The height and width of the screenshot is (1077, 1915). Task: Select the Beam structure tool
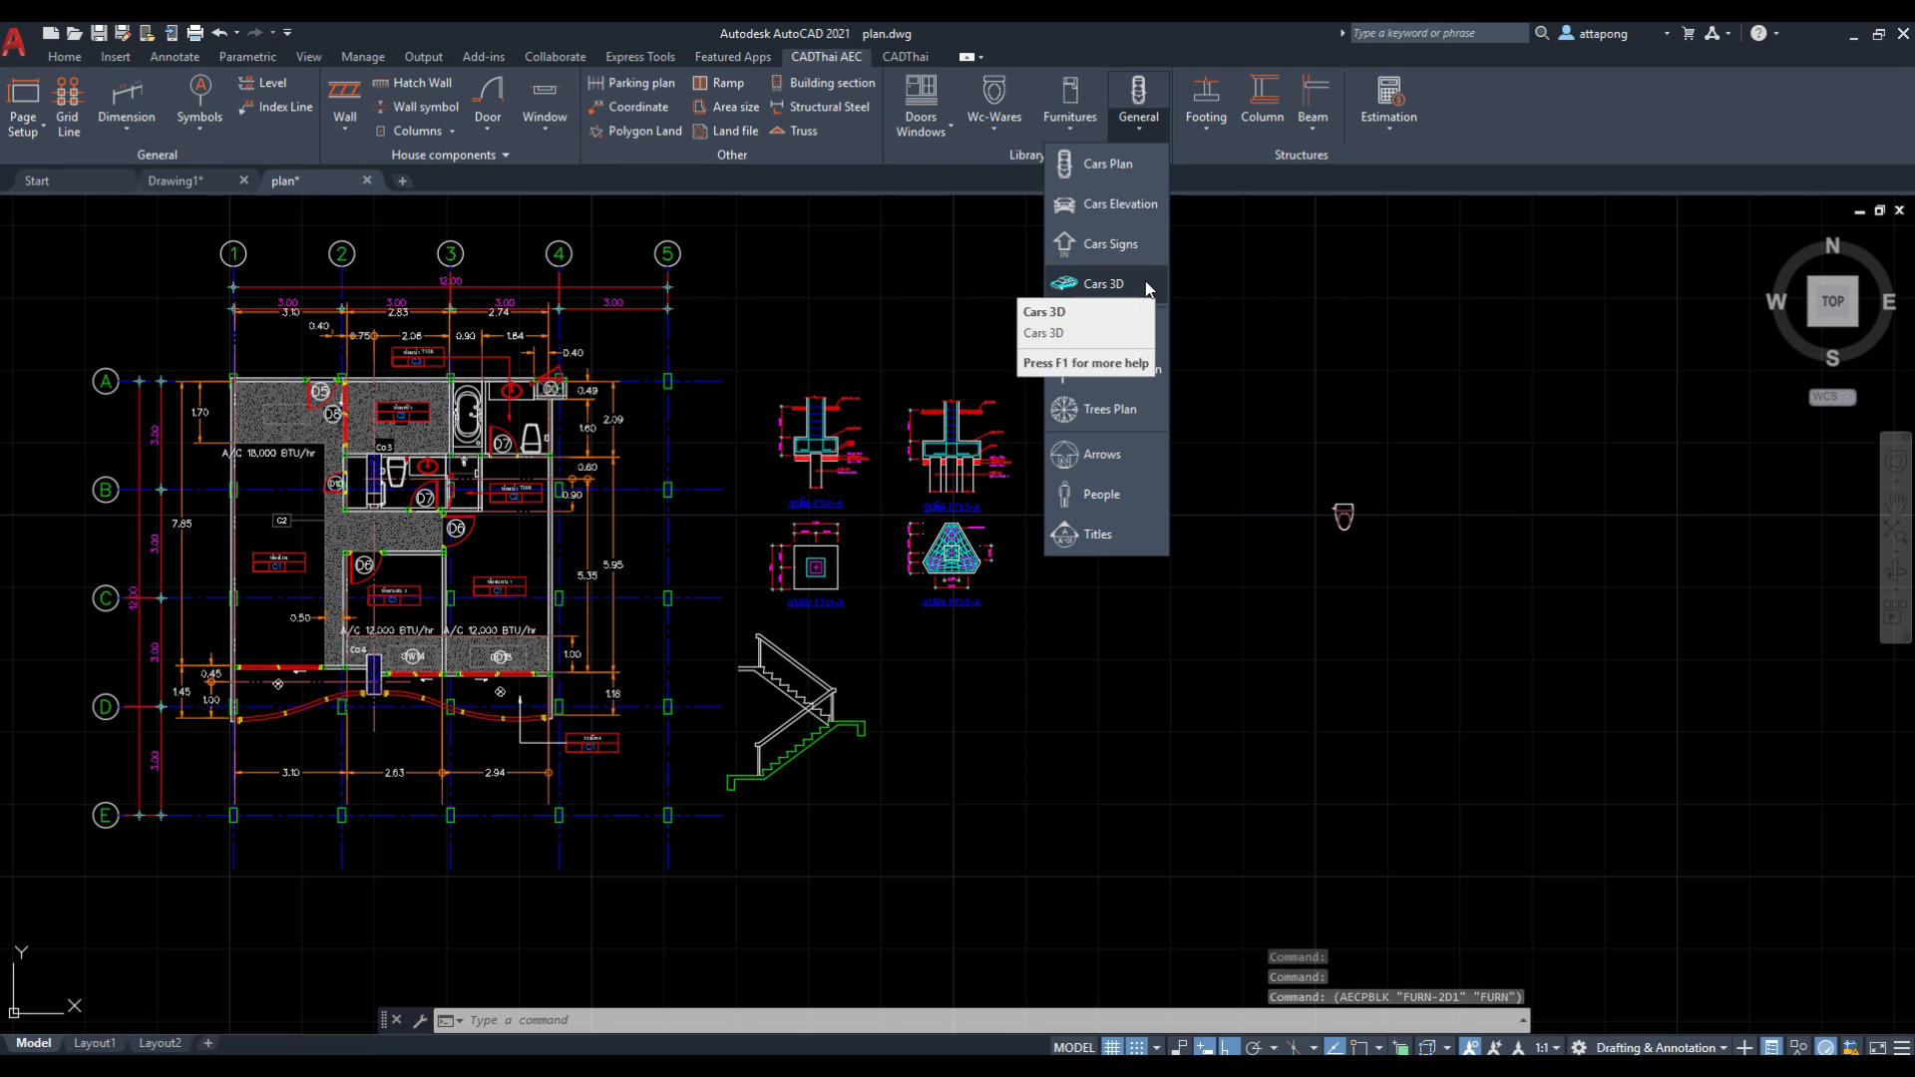point(1313,103)
